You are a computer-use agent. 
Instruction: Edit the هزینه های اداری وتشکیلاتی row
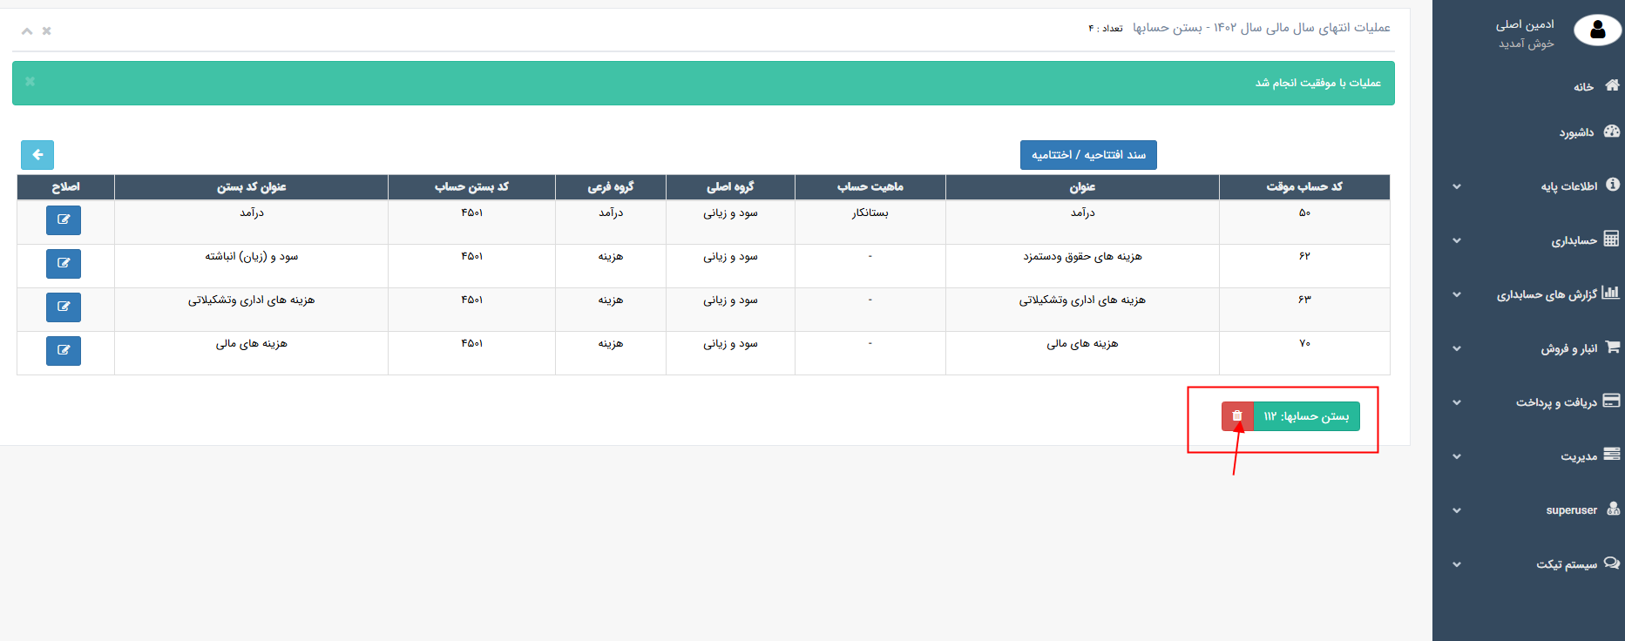point(64,307)
